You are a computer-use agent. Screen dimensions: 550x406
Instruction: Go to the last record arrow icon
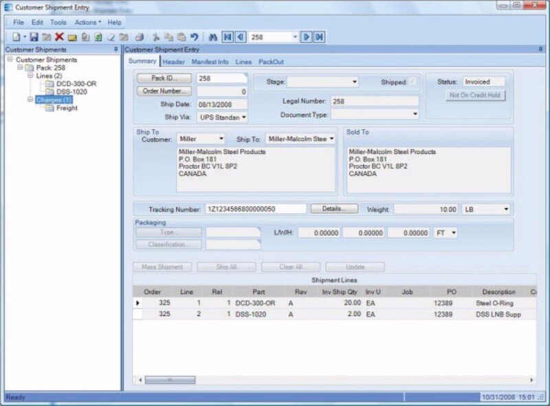coord(319,37)
